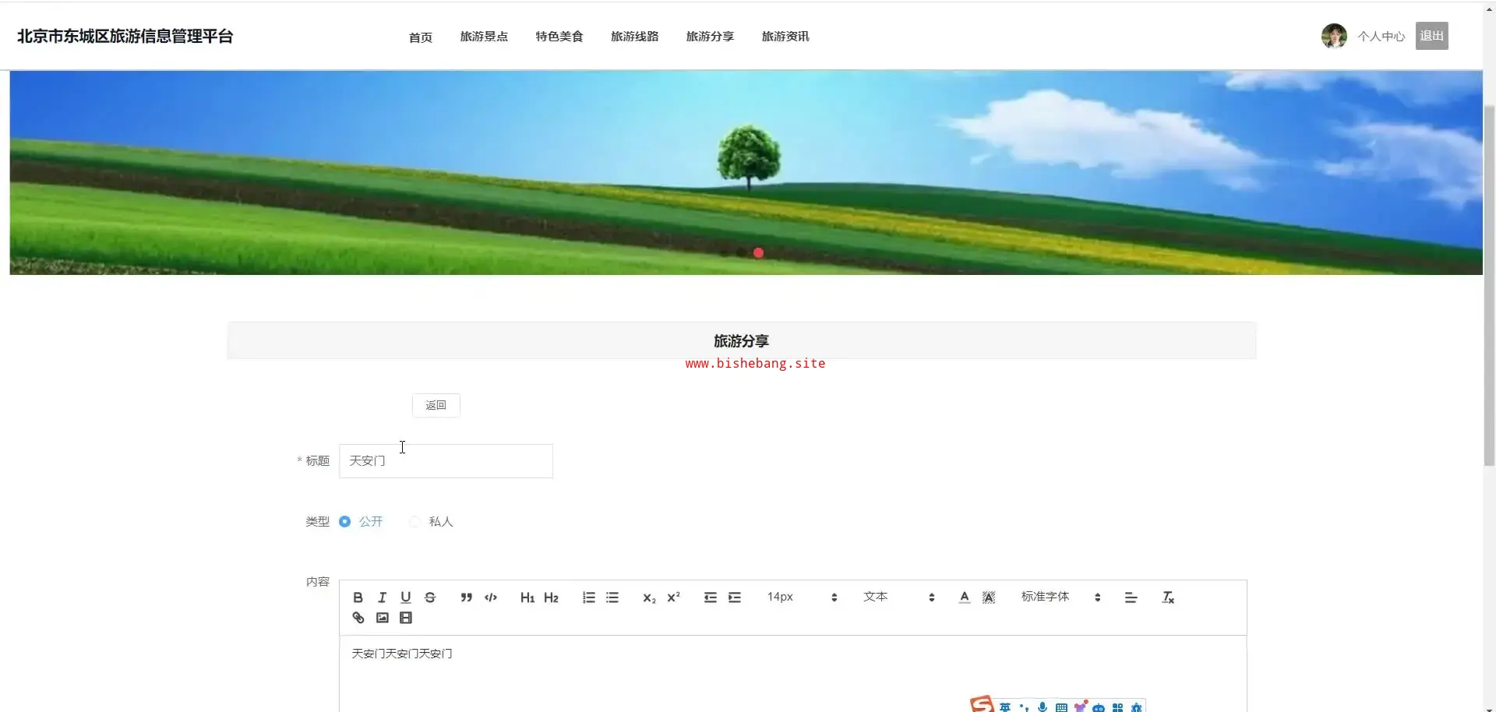Select the 私人 radio option

(x=431, y=522)
